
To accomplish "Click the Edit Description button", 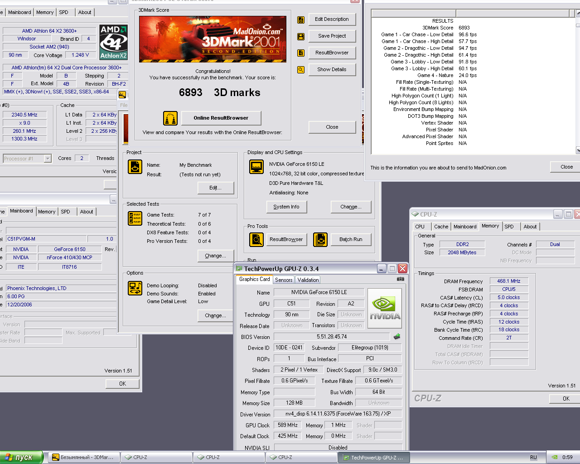I will click(332, 19).
